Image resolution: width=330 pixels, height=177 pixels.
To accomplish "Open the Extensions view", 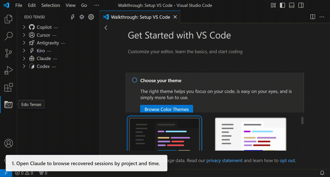I will tap(9, 87).
